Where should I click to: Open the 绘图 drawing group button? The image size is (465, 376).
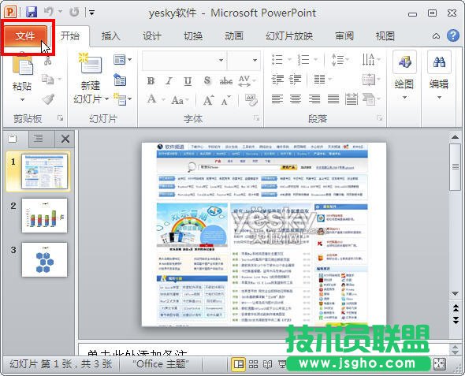(x=404, y=76)
